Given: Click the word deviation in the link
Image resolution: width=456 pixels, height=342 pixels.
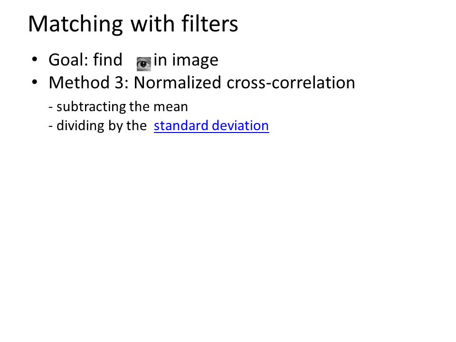Looking at the screenshot, I should pos(240,125).
